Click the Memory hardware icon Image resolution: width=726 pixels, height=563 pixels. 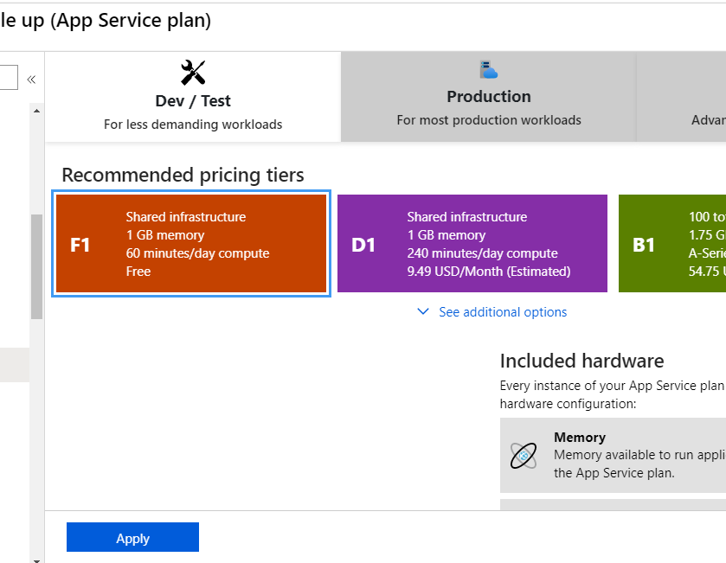pyautogui.click(x=524, y=455)
